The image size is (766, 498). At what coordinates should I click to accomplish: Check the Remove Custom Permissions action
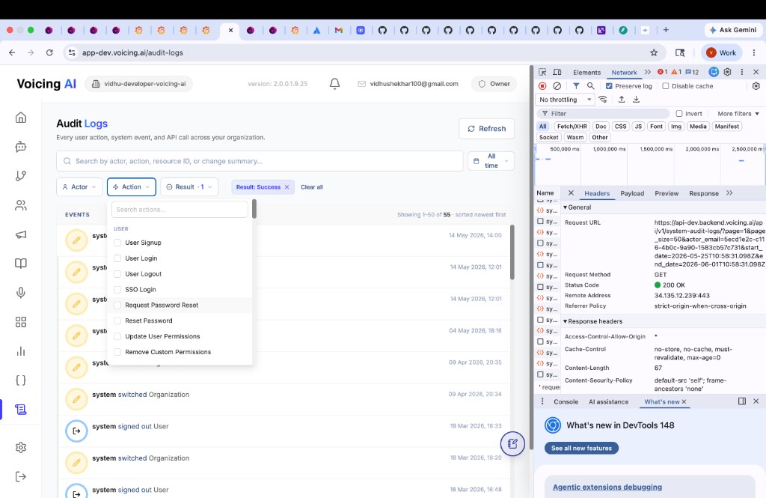(x=117, y=352)
